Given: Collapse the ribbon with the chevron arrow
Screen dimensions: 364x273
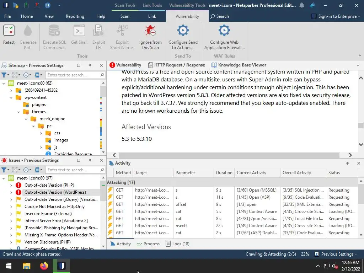Looking at the screenshot, I should [x=360, y=55].
